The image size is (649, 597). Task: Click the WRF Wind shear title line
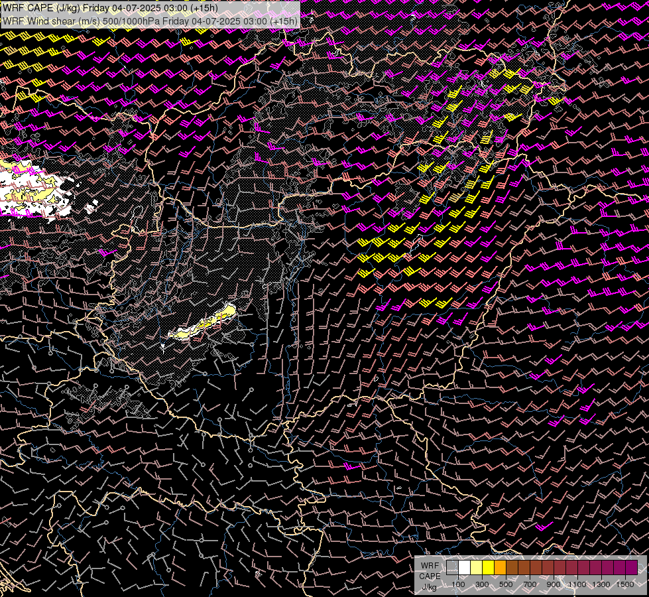click(x=150, y=21)
